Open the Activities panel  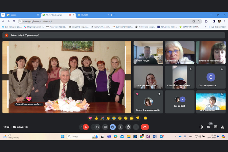[223, 127]
